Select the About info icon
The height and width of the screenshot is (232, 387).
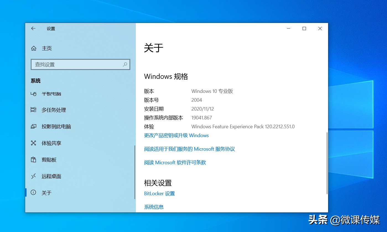33,192
